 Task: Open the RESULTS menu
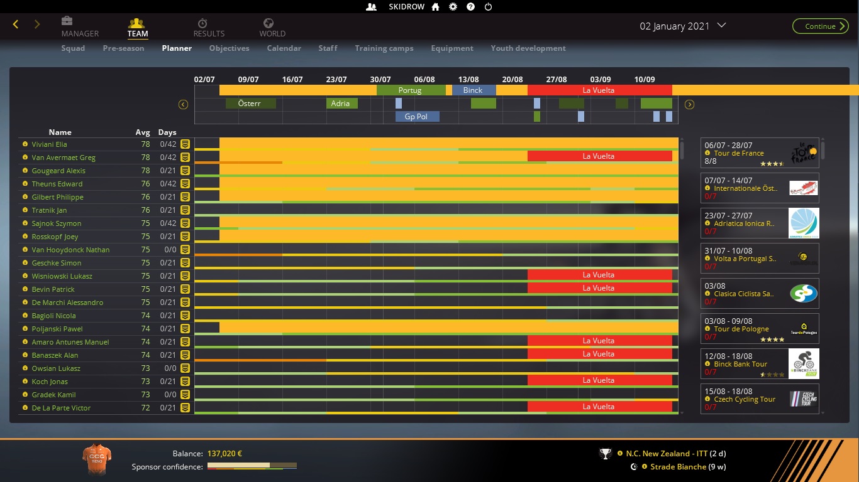tap(209, 28)
